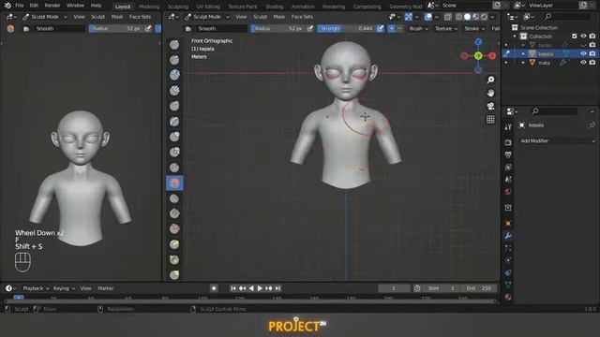Hide the mata object with eye icon

[x=583, y=63]
